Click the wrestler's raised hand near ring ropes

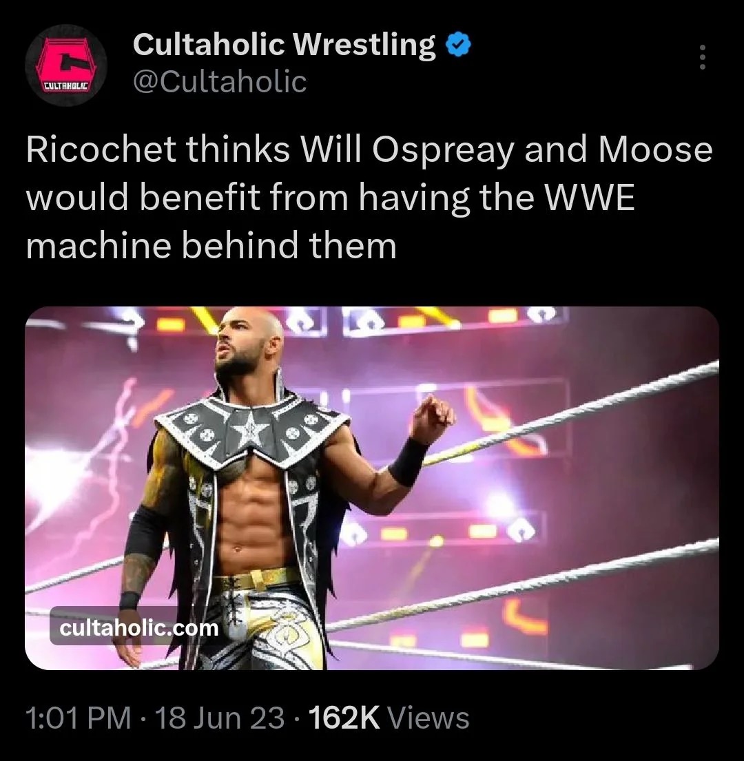pyautogui.click(x=433, y=417)
